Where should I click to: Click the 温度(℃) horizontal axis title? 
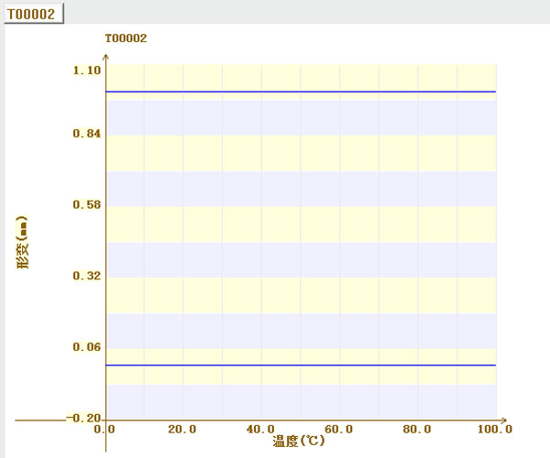point(299,442)
